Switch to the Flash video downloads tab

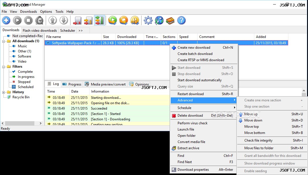point(40,31)
